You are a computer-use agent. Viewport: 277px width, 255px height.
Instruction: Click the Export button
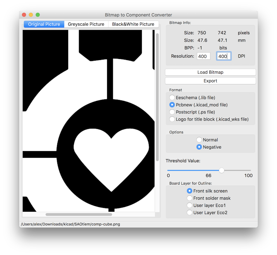(210, 81)
